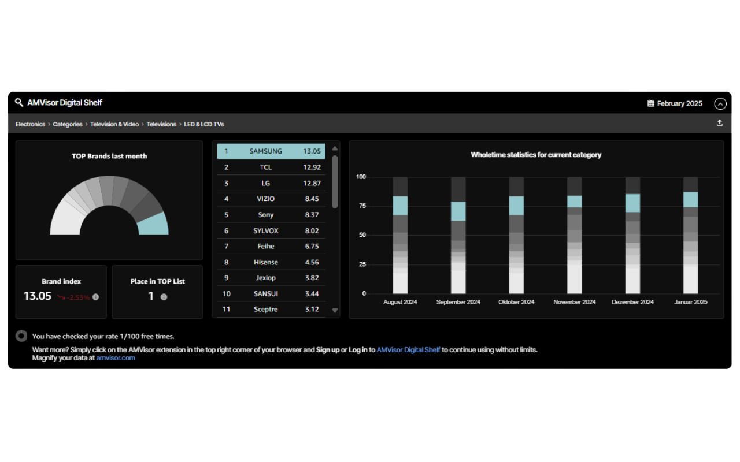The image size is (740, 462).
Task: Click the info icon beside Place in TOP List
Action: [164, 297]
